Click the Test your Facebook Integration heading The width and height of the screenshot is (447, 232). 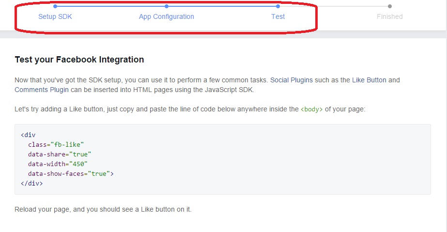point(79,60)
